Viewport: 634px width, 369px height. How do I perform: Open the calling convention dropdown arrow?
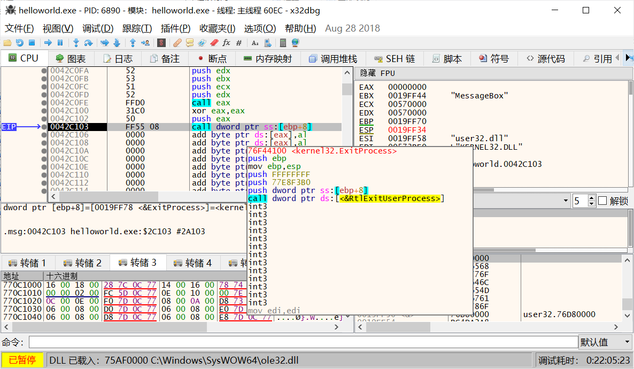pos(566,201)
